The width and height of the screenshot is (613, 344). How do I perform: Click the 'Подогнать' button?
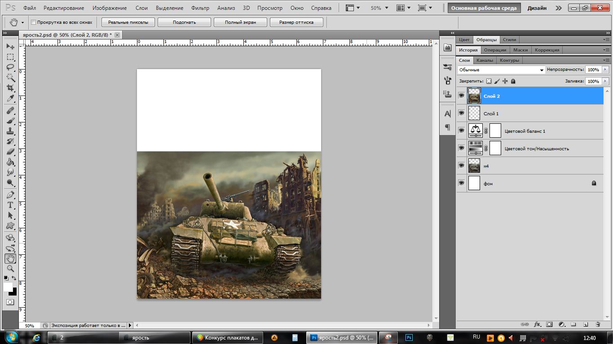tap(184, 22)
